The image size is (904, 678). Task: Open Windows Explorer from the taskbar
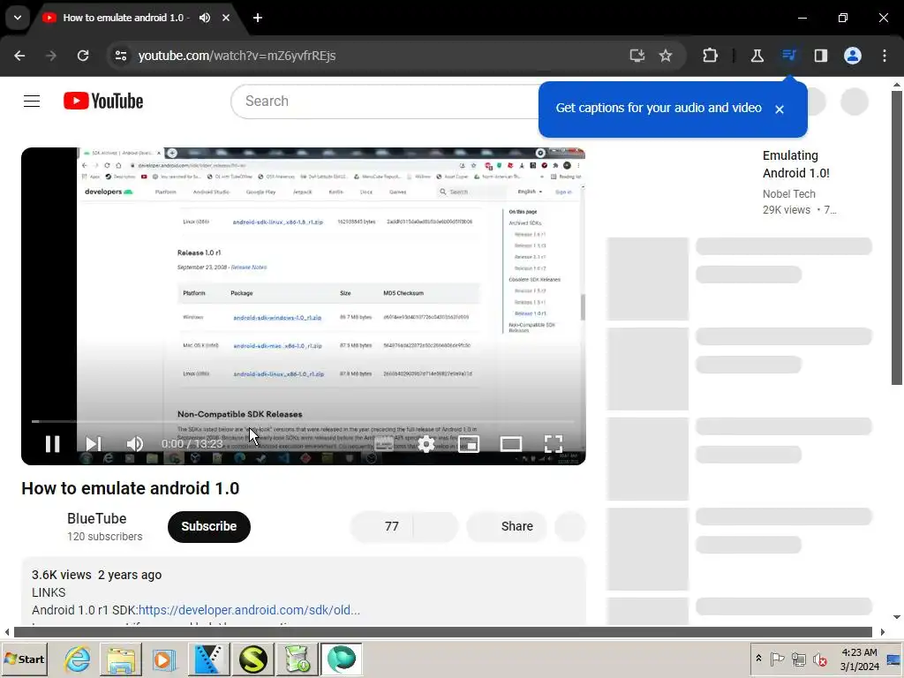tap(121, 659)
